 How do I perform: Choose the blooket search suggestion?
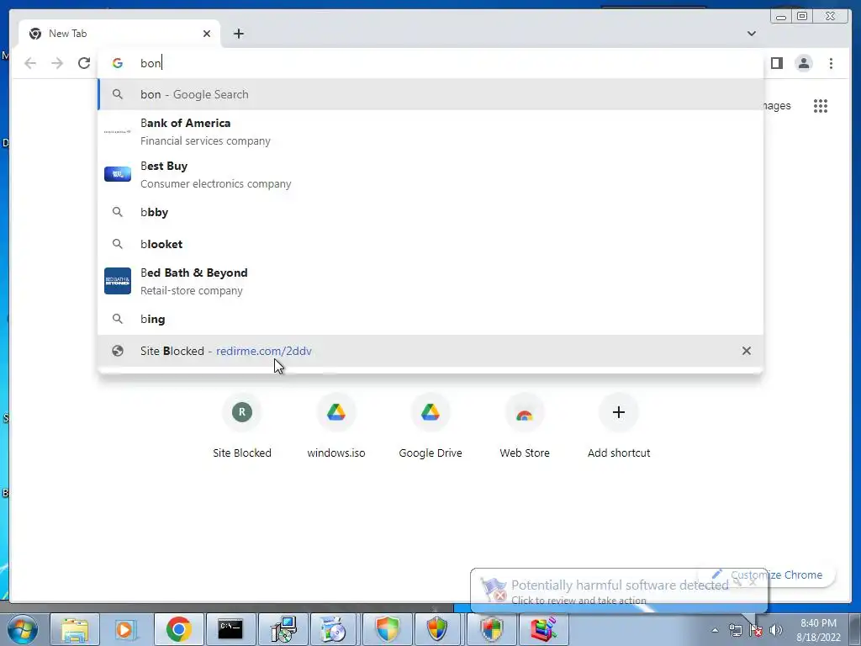431,244
